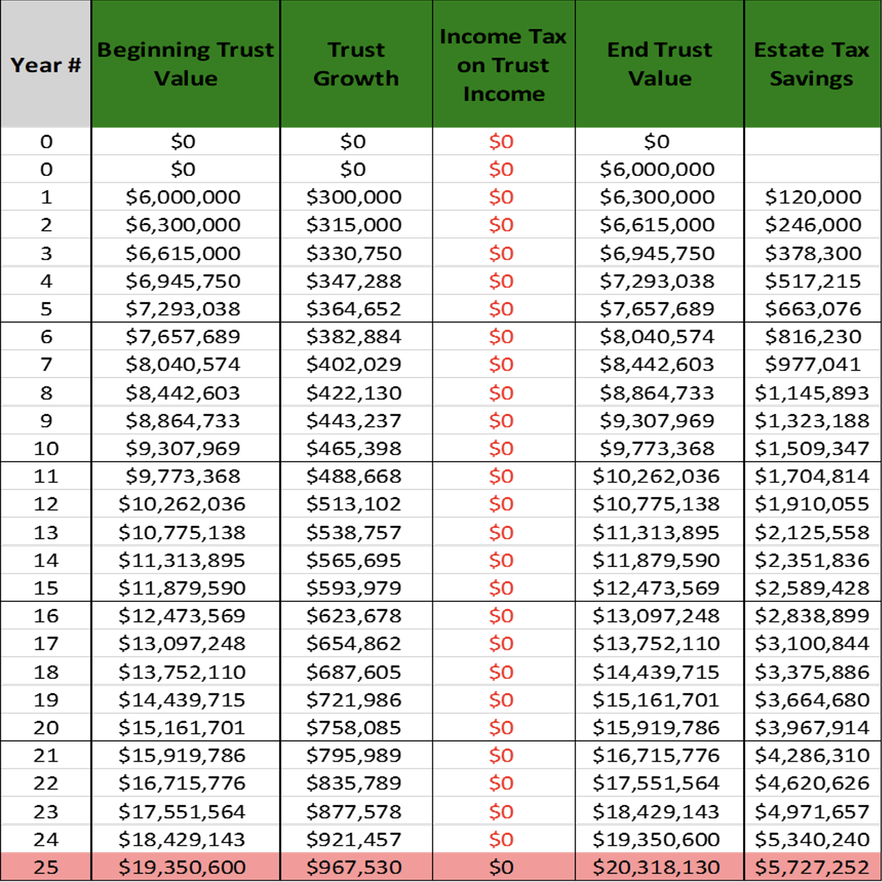
Task: Click the $4,971,657 estate tax savings cell
Action: pos(813,811)
